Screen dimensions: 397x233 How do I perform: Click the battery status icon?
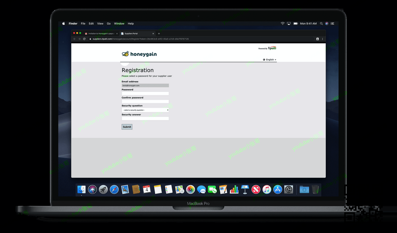click(x=296, y=24)
